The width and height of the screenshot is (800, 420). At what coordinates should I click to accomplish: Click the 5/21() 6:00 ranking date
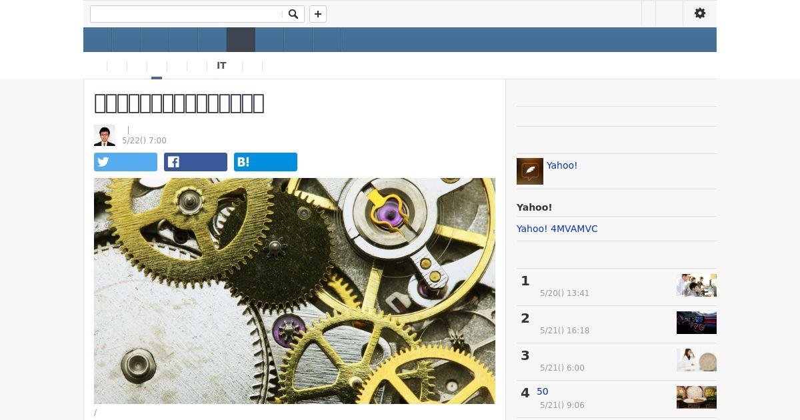click(562, 368)
